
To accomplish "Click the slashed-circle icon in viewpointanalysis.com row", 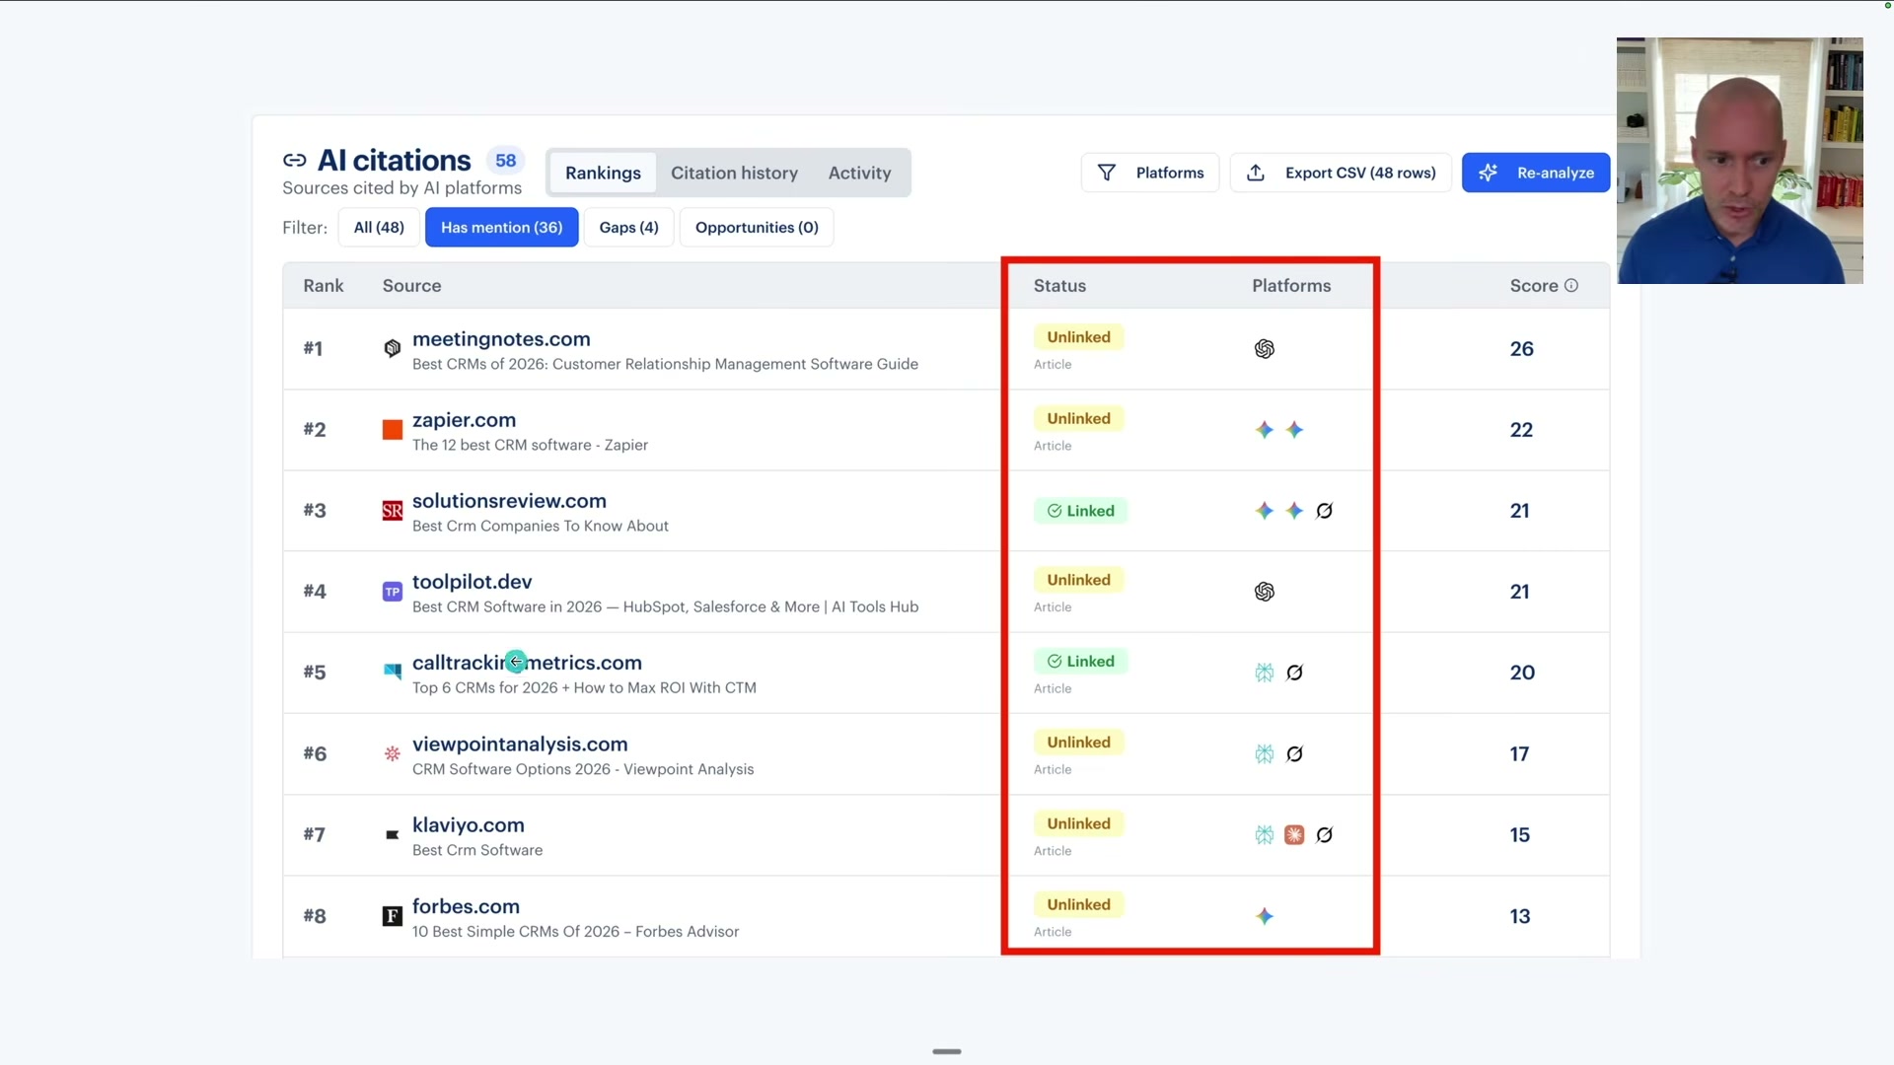I will pyautogui.click(x=1295, y=754).
